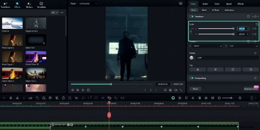260x130 pixels.
Task: Toggle the Compositing switch
Action: (191, 78)
